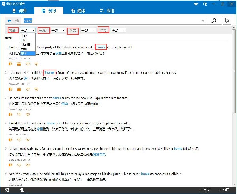Screen dimensions: 237x194
Task: Click blue 'home' in 'Please come home'
Action: [x=145, y=174]
